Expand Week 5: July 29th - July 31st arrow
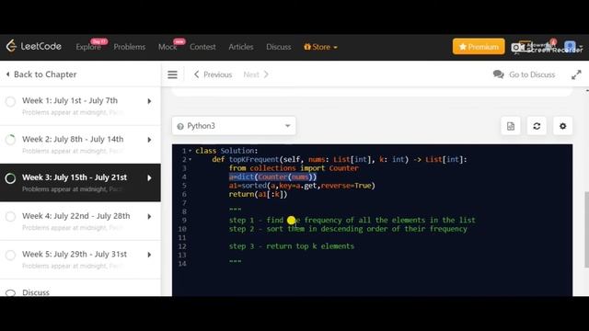 click(x=149, y=255)
